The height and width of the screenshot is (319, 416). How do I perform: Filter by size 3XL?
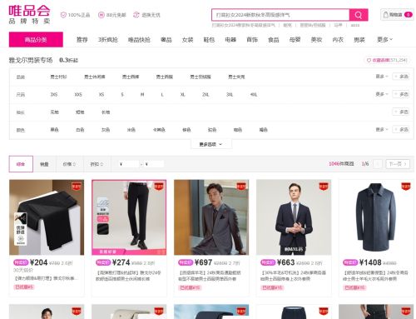click(230, 95)
